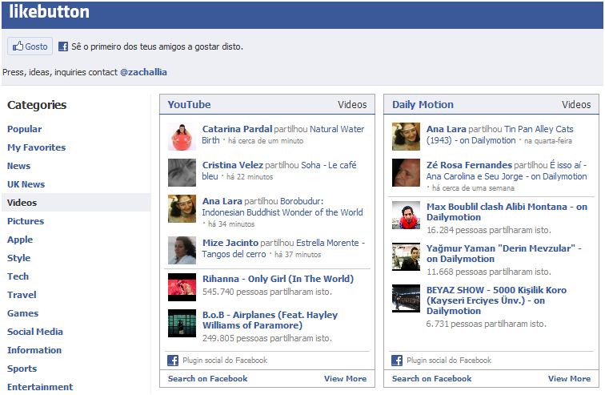Open Rihanna - Only Girl video link
The height and width of the screenshot is (395, 605).
[278, 279]
